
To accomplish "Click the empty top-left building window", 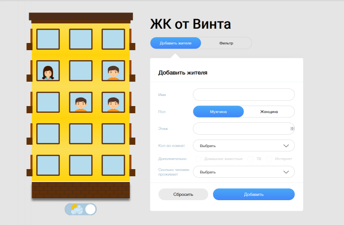I will [x=48, y=39].
